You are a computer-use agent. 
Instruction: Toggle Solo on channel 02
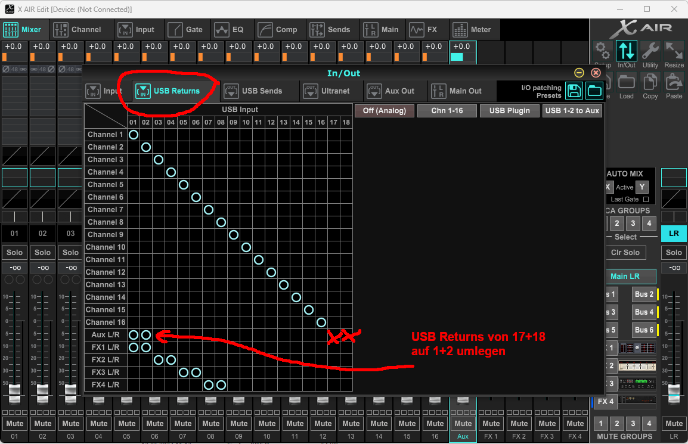(42, 252)
